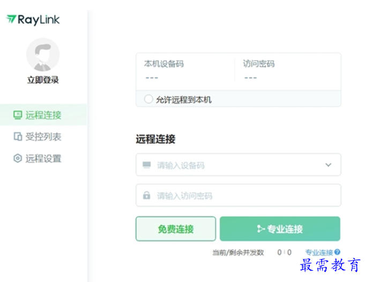This screenshot has width=365, height=282.
Task: Enable the 允许远程到本机 radio option
Action: click(x=148, y=99)
